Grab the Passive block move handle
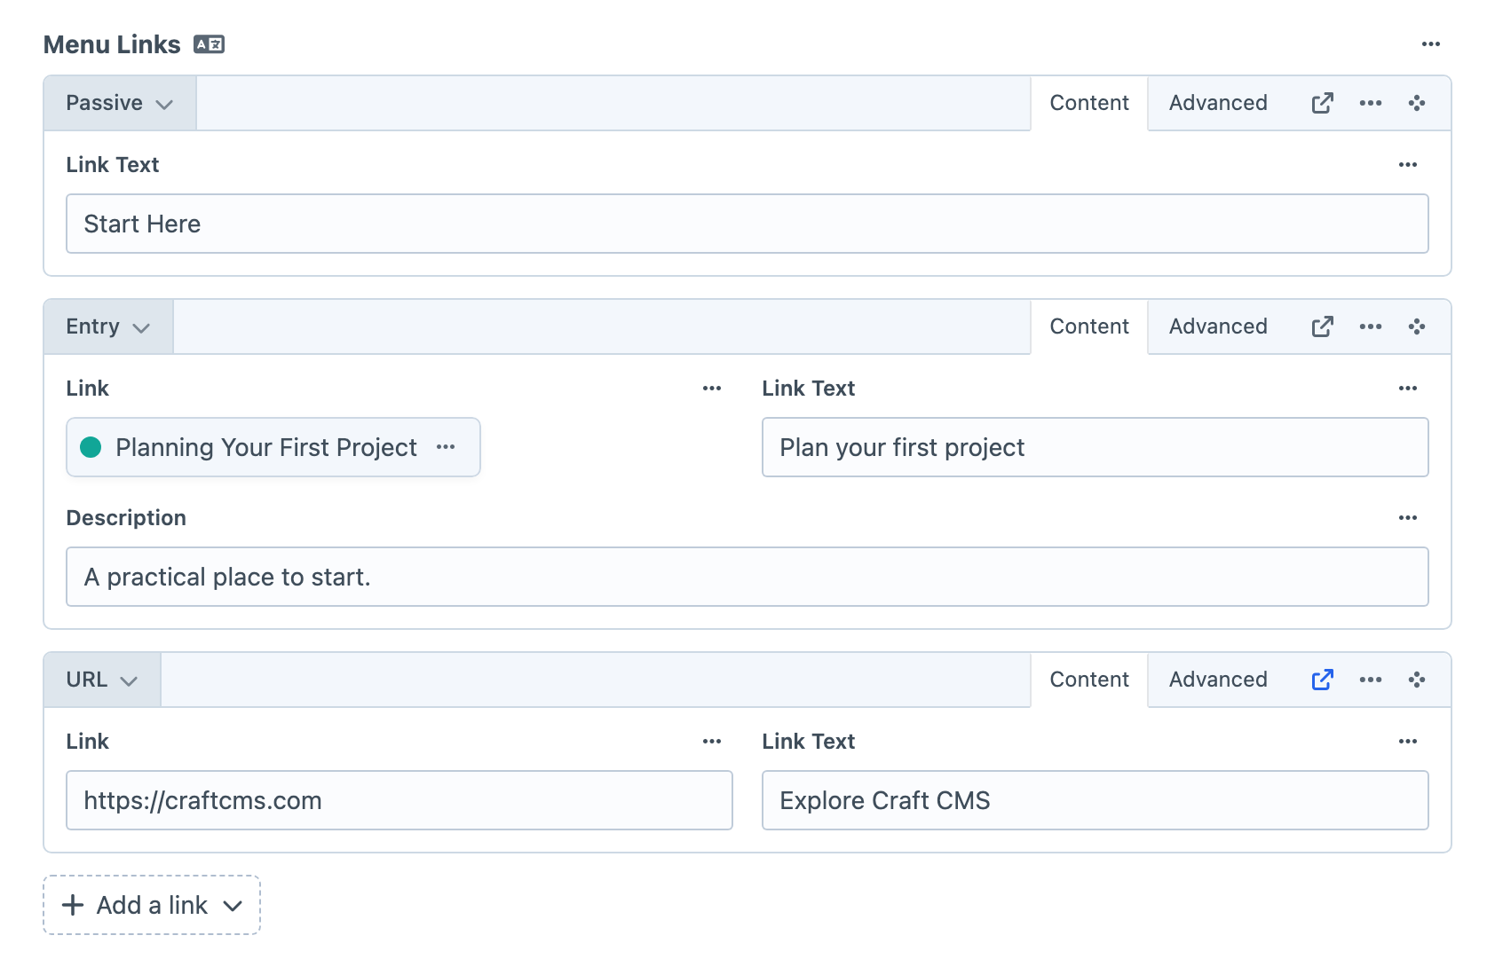The image size is (1495, 967). (x=1416, y=103)
